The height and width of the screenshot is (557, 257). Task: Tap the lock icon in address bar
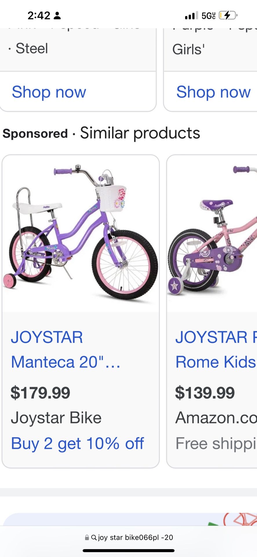pyautogui.click(x=87, y=538)
